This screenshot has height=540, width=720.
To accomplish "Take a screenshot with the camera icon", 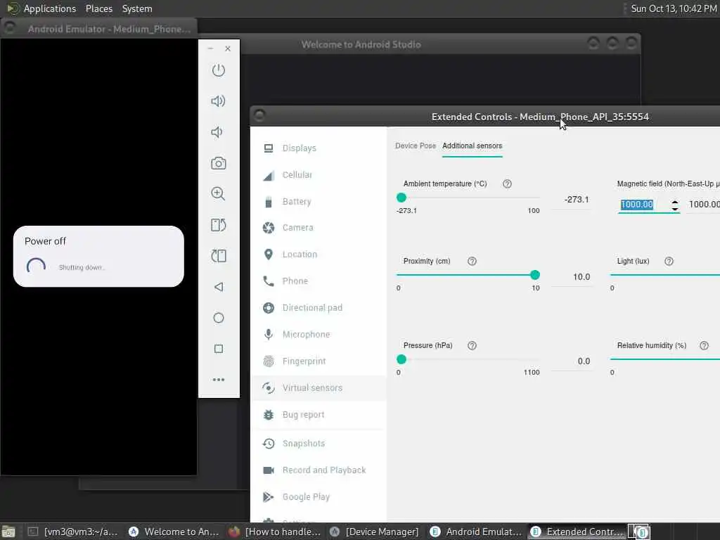I will (219, 163).
